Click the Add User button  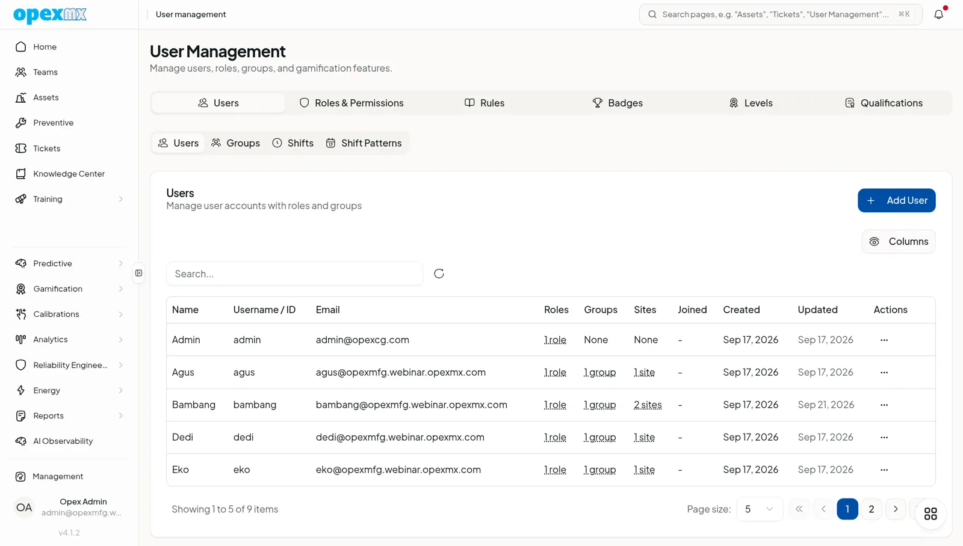[896, 200]
